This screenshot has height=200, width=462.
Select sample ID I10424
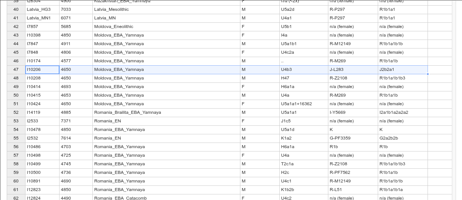point(42,104)
